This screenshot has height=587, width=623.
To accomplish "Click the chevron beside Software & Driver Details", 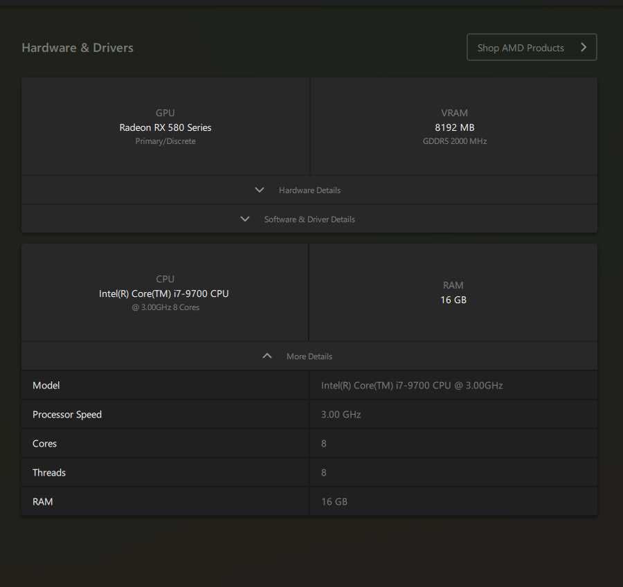I will [245, 219].
